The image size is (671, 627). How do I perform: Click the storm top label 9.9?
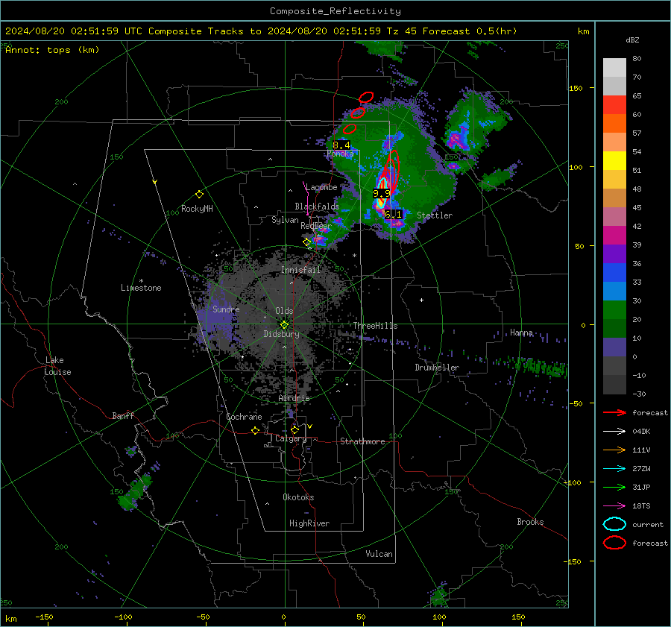[x=381, y=193]
